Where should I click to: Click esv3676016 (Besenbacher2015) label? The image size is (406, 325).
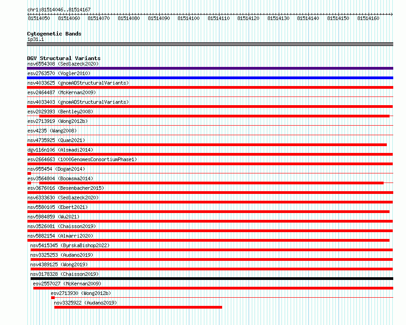click(x=66, y=188)
